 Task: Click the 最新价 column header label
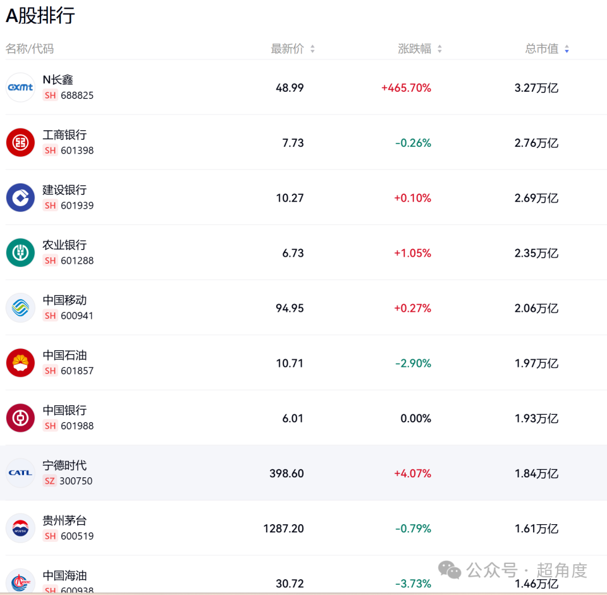[x=287, y=49]
